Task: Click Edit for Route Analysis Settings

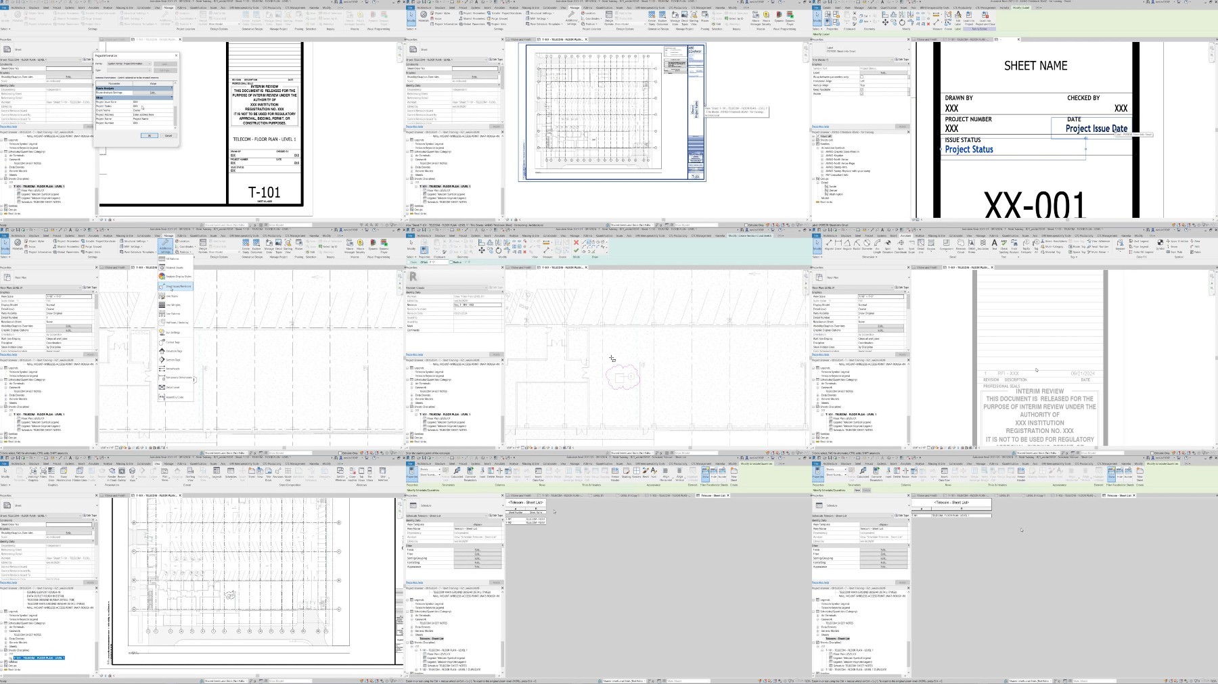Action: point(153,93)
